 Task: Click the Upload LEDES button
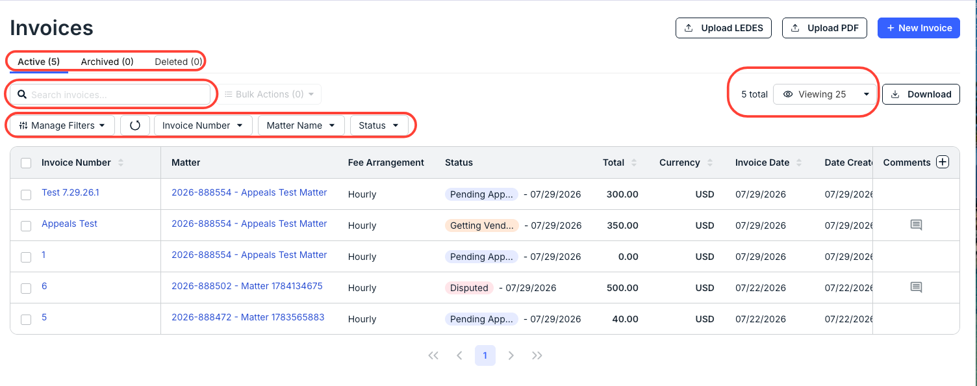tap(724, 28)
